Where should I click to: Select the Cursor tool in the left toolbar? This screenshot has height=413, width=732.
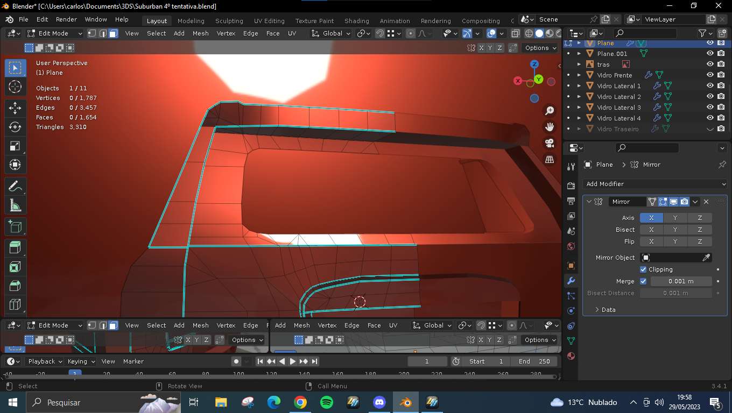[x=15, y=87]
